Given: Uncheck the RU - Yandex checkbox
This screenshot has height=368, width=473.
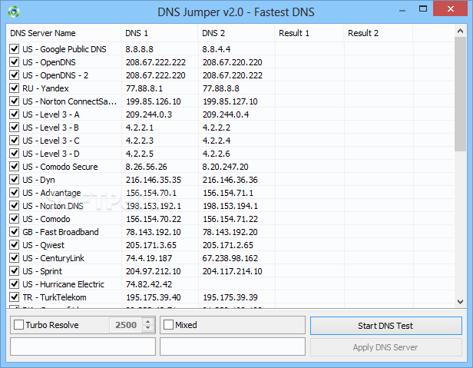Looking at the screenshot, I should click(x=14, y=88).
